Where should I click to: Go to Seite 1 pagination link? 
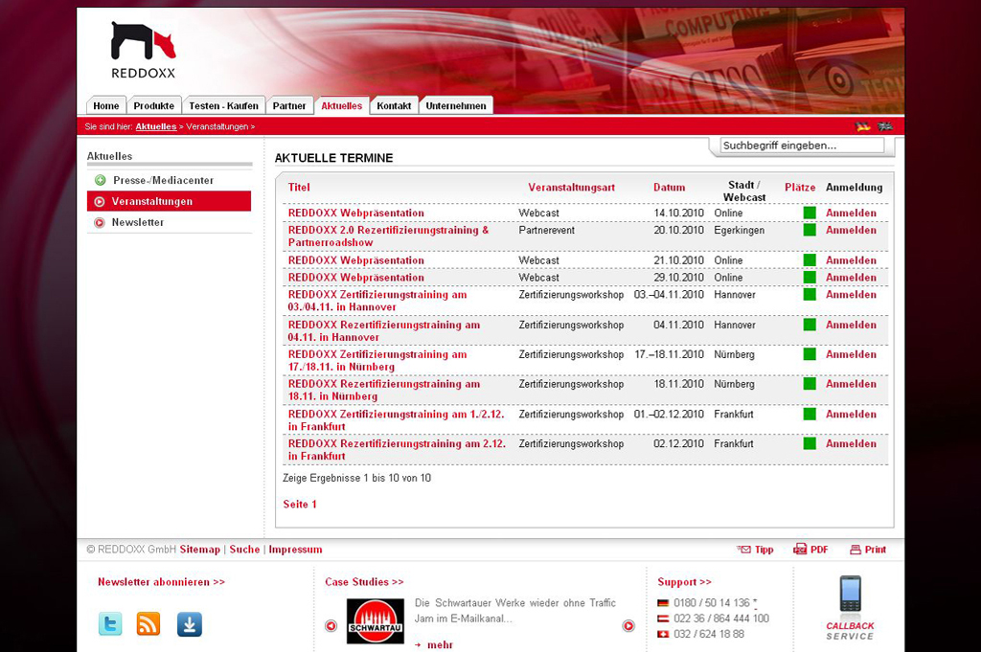[300, 504]
